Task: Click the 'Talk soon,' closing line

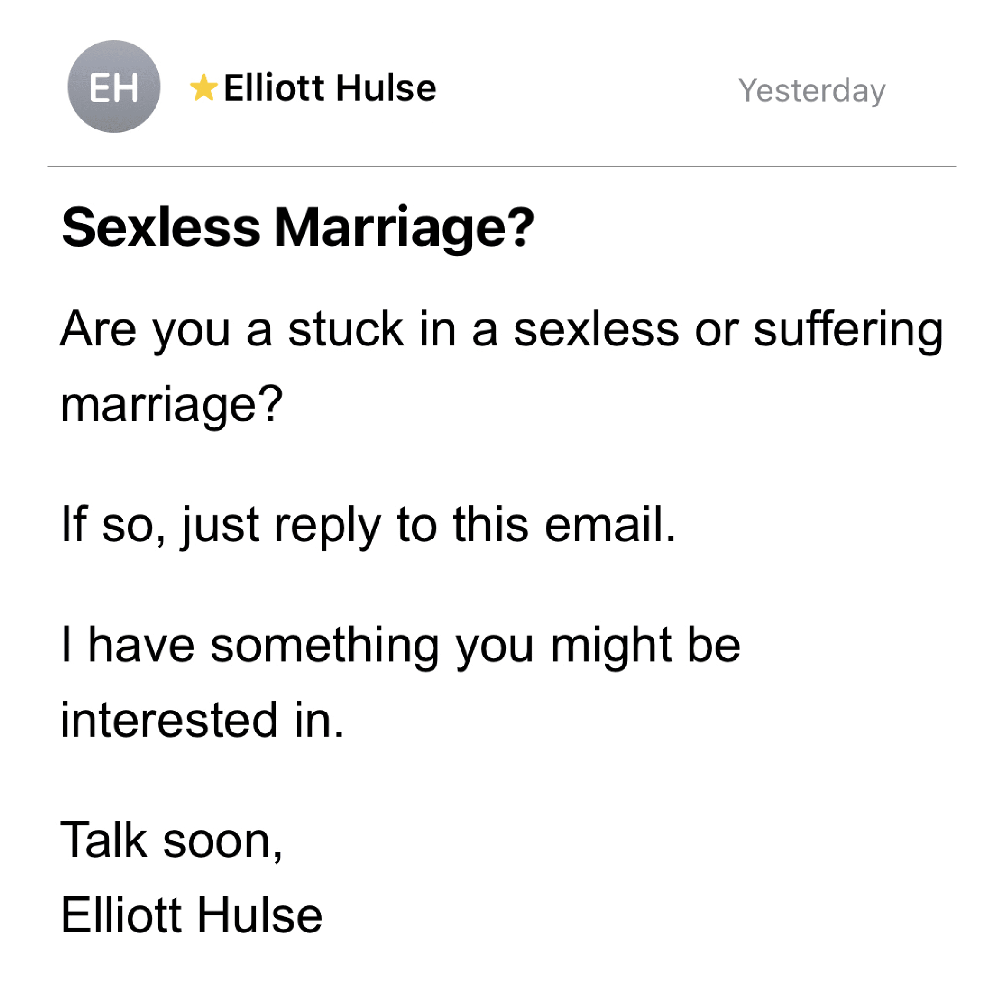Action: (x=171, y=841)
